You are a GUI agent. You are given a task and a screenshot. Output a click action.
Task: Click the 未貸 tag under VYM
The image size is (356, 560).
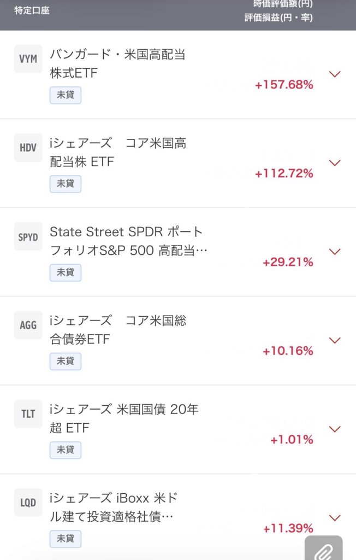66,95
